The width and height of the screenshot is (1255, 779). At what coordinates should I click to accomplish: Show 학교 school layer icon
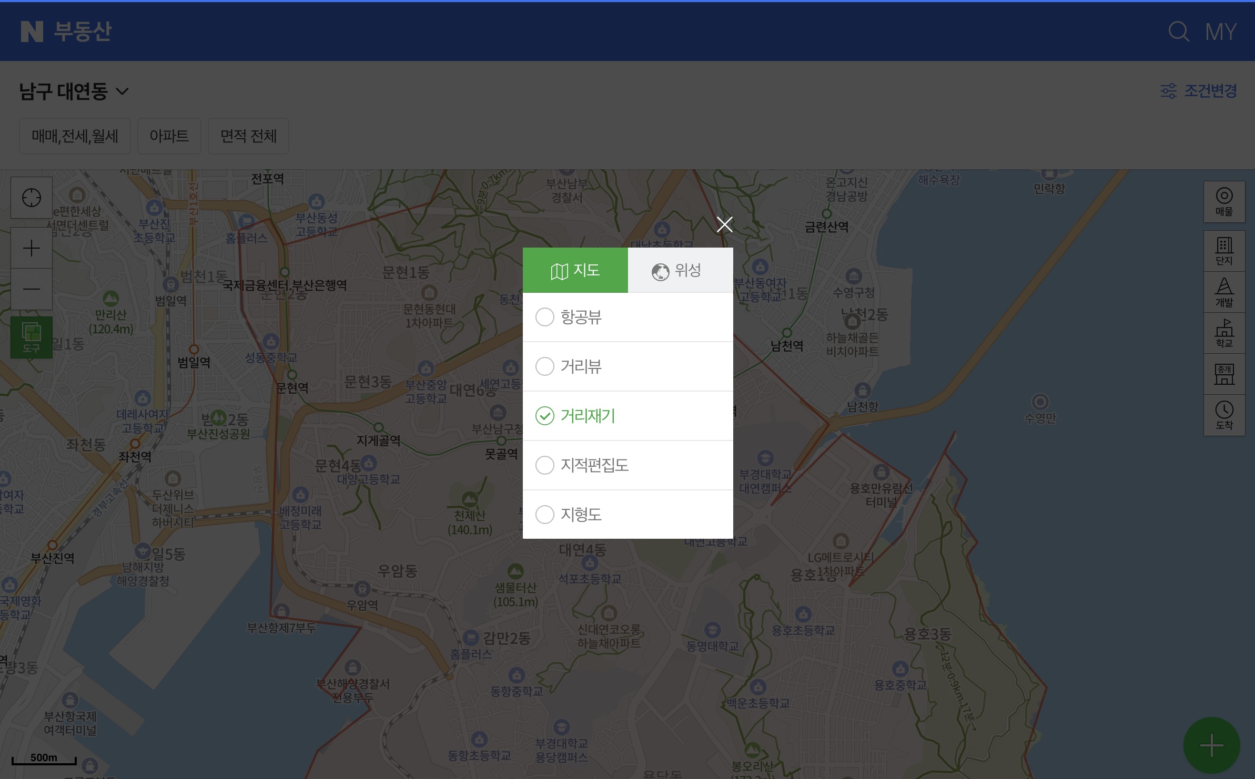(1224, 333)
